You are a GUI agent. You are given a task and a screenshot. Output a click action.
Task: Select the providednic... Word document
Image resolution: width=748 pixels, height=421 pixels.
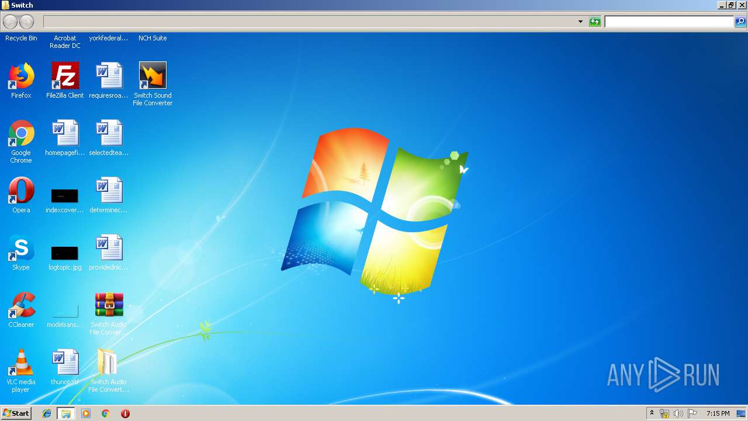109,253
